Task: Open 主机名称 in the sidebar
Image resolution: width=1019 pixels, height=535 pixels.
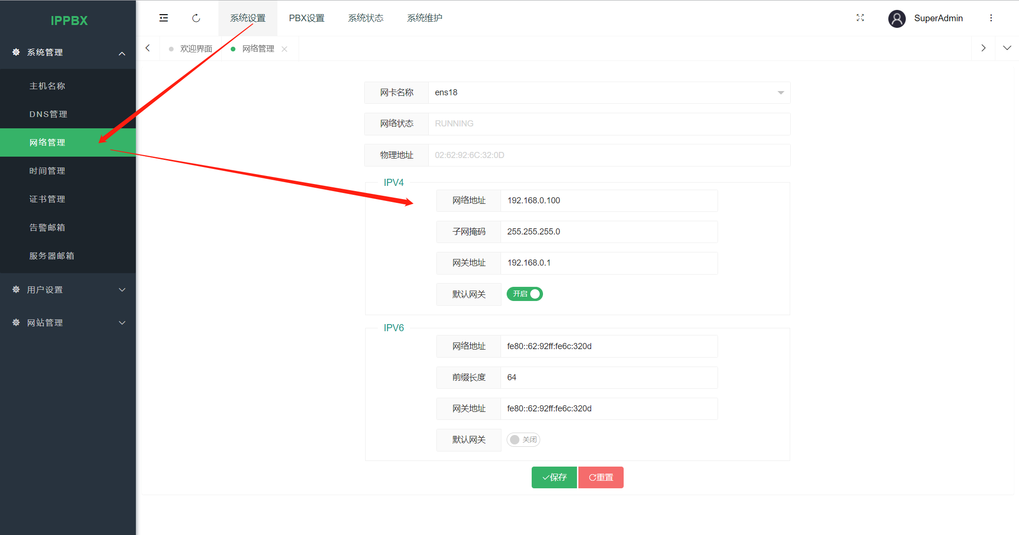Action: (68, 86)
